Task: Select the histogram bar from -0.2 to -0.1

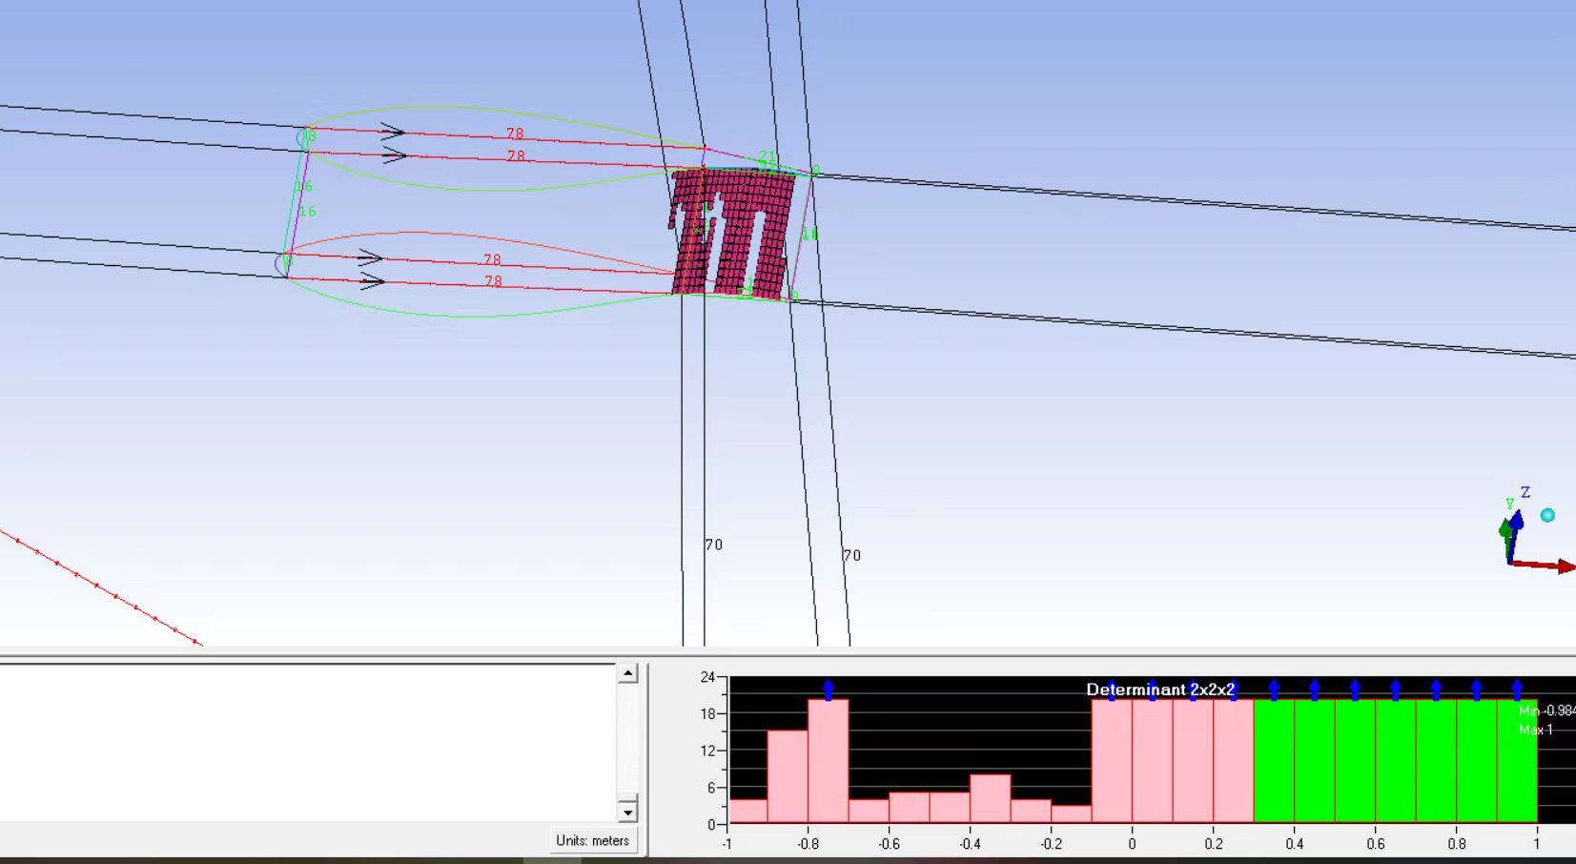Action: pyautogui.click(x=1071, y=814)
